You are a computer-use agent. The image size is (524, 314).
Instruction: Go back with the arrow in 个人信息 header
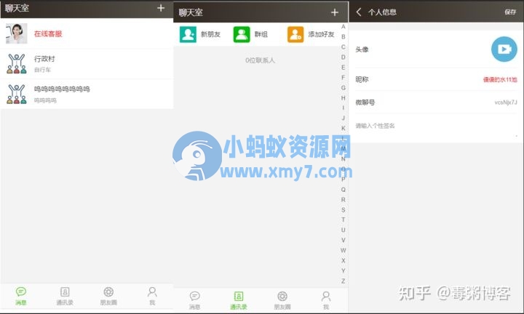359,12
